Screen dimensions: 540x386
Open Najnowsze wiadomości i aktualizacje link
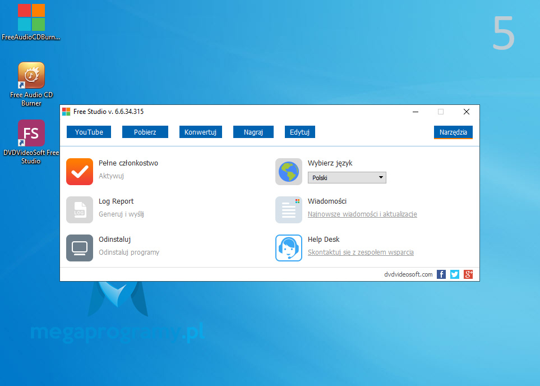(362, 214)
